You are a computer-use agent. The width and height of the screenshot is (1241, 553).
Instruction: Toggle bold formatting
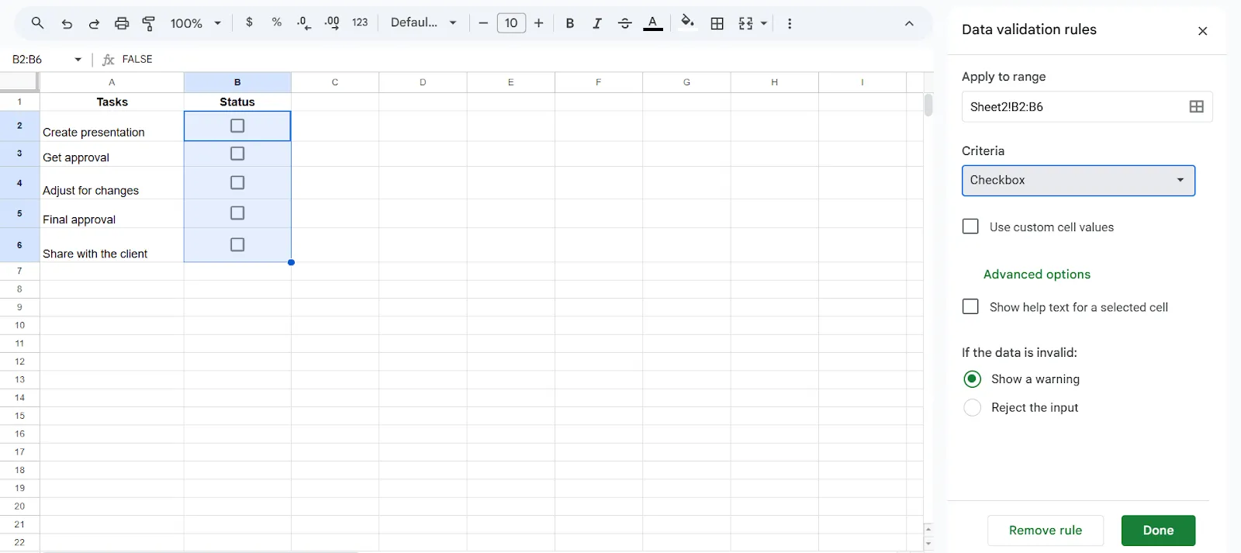coord(570,23)
